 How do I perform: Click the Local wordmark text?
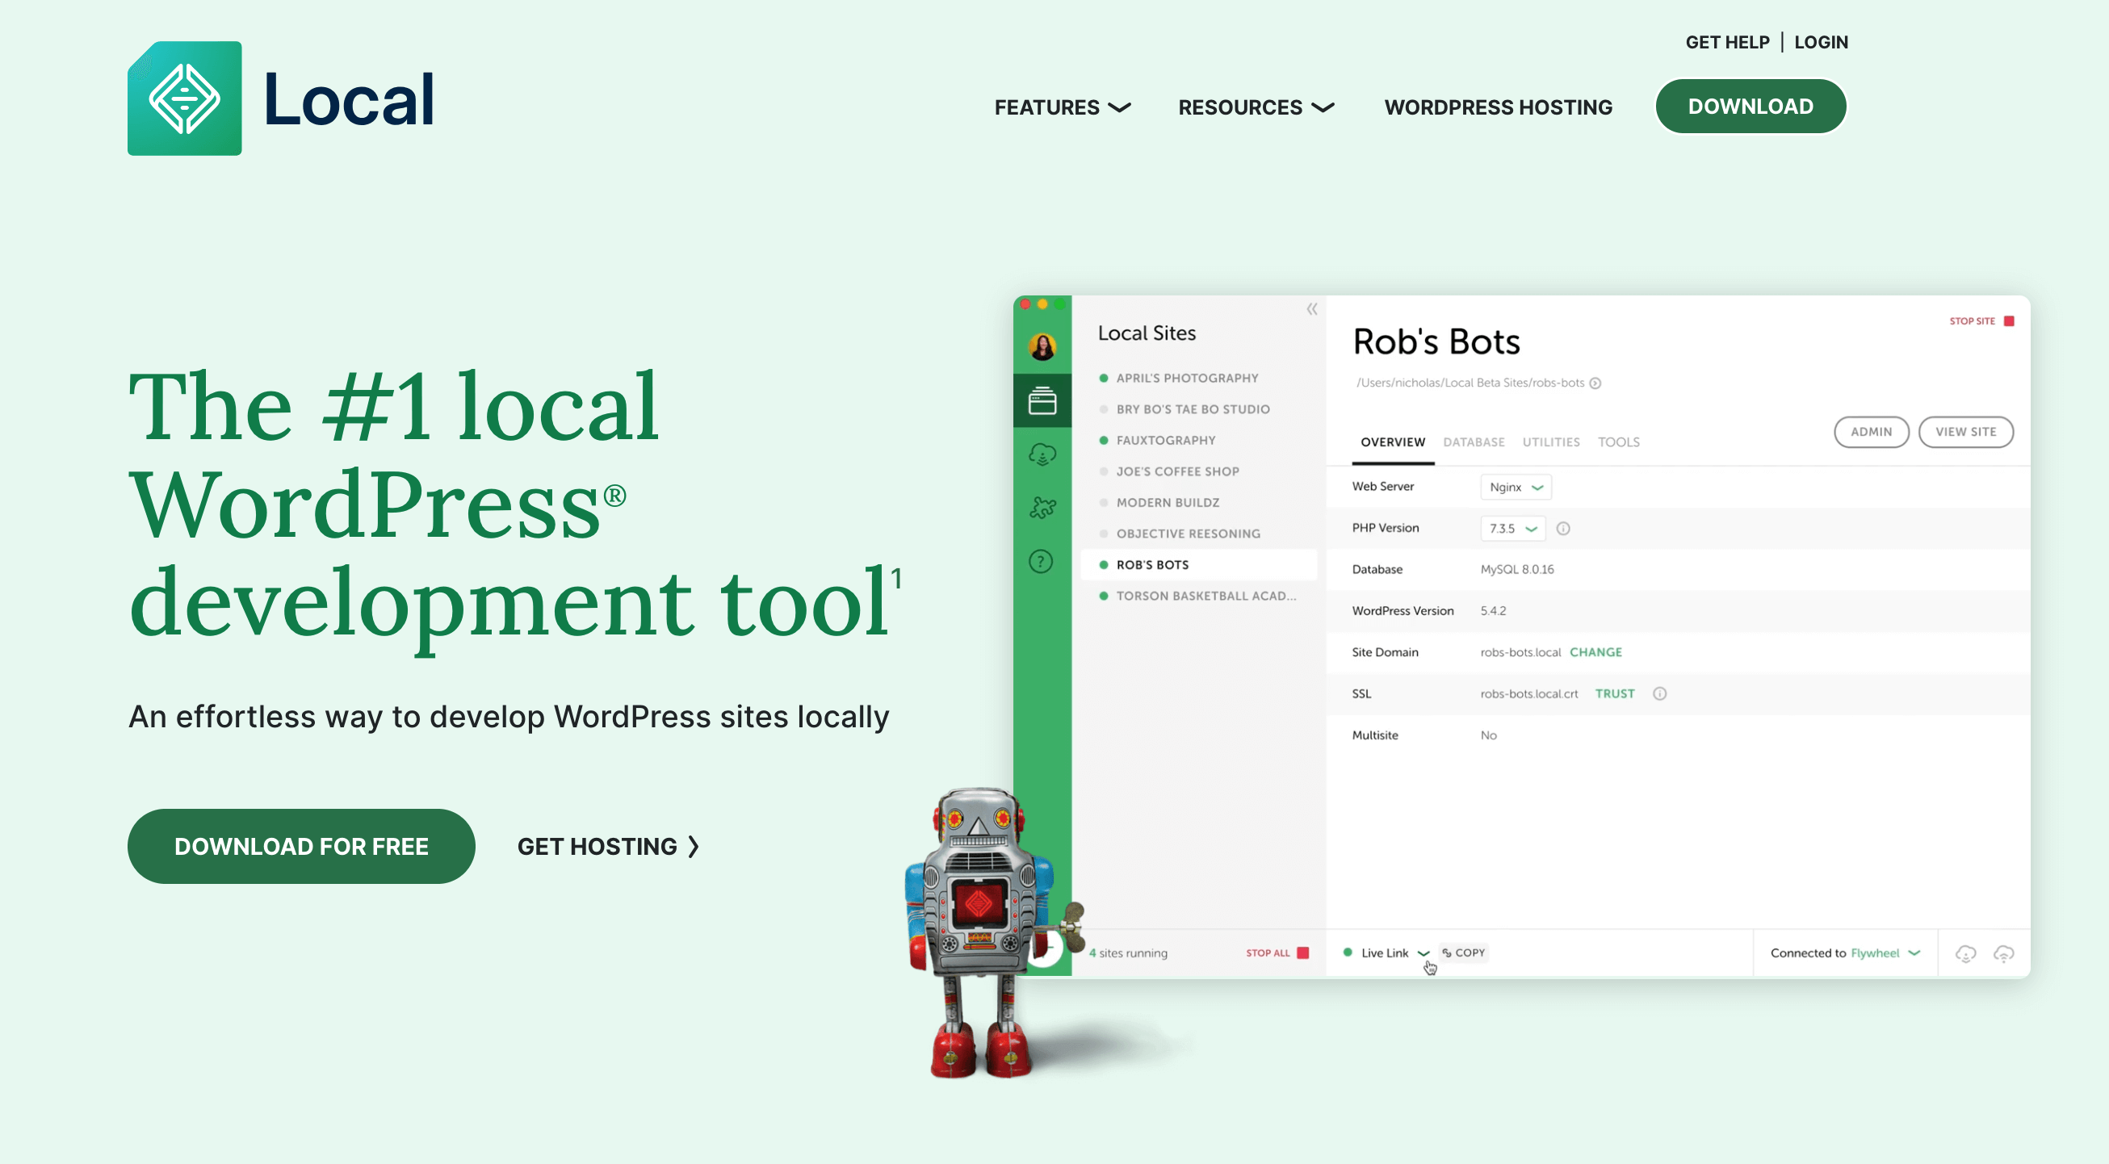coord(349,99)
